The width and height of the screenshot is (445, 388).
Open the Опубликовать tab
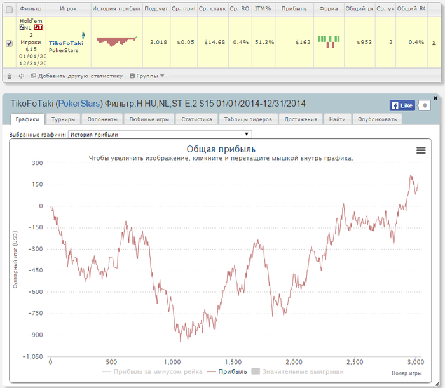377,119
